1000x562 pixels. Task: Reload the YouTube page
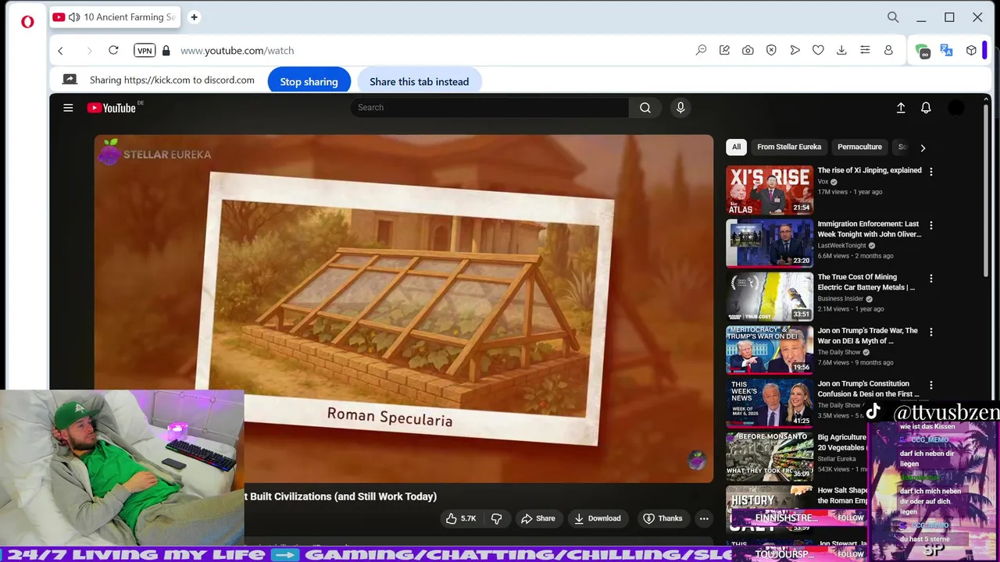[113, 50]
